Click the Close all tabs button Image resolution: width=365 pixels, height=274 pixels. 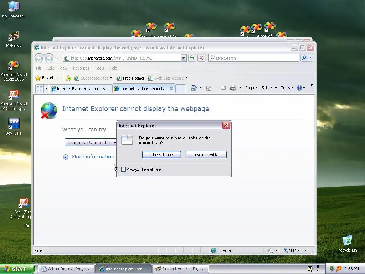click(161, 155)
